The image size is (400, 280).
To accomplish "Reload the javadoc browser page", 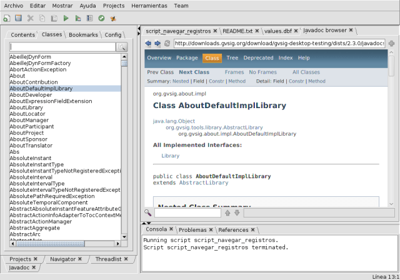I will pos(167,43).
